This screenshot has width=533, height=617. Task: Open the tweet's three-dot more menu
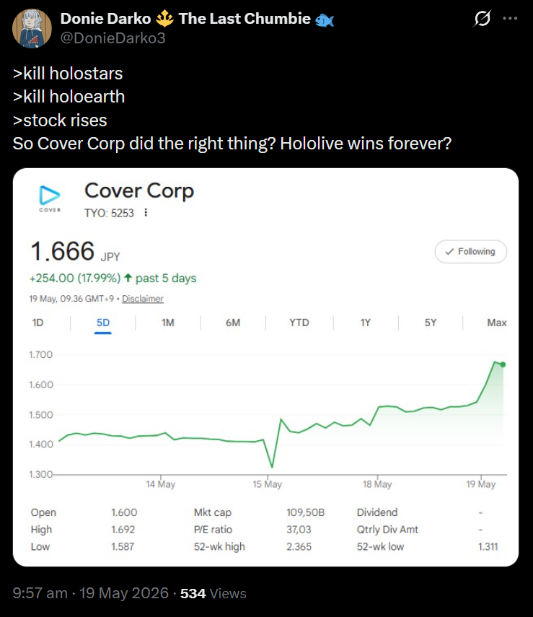tap(510, 19)
